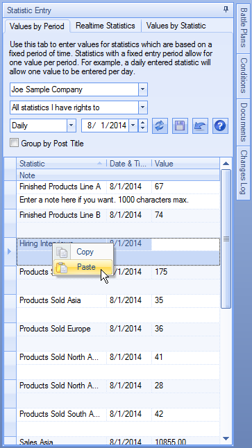
Task: Click the Note column header
Action: click(x=118, y=175)
